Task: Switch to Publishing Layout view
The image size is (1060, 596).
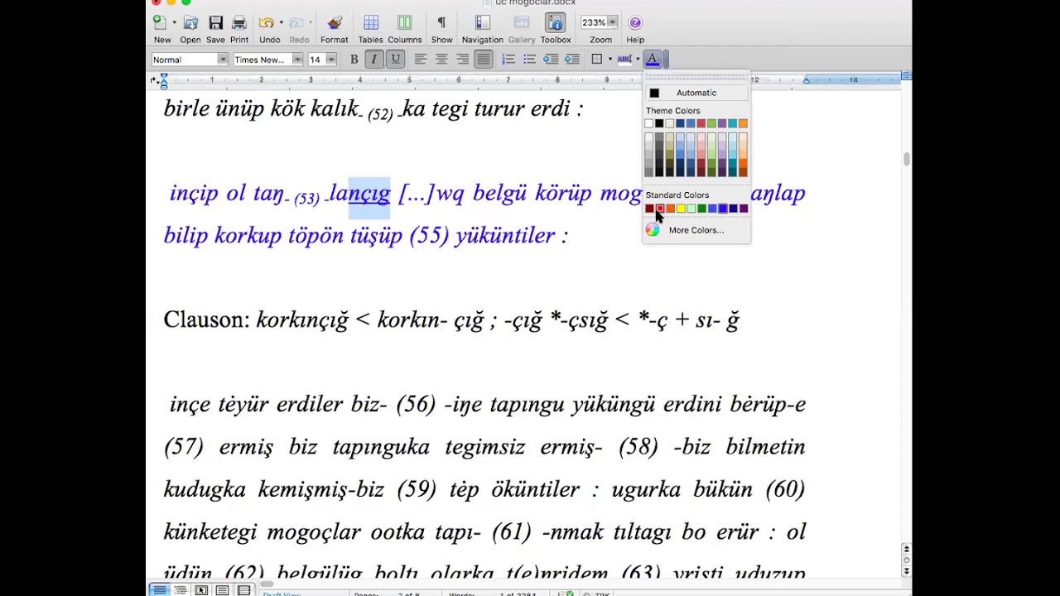Action: (201, 590)
